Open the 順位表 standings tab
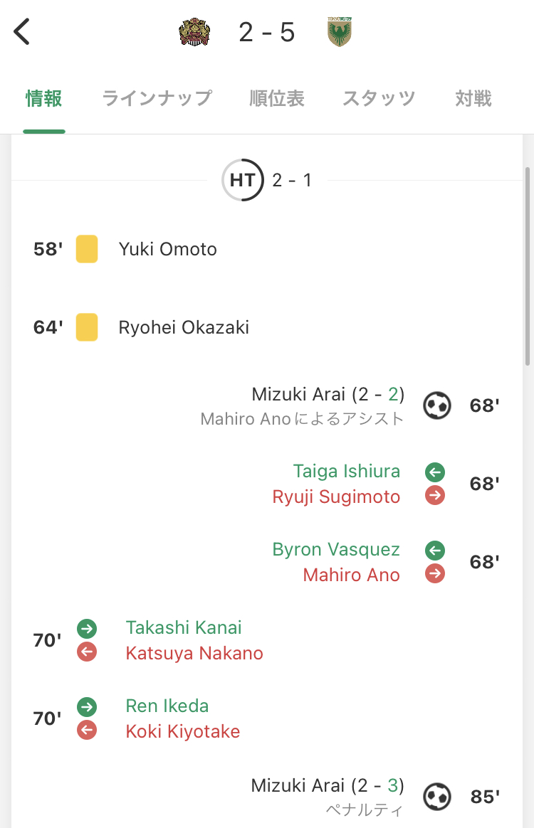The height and width of the screenshot is (828, 534). (277, 98)
